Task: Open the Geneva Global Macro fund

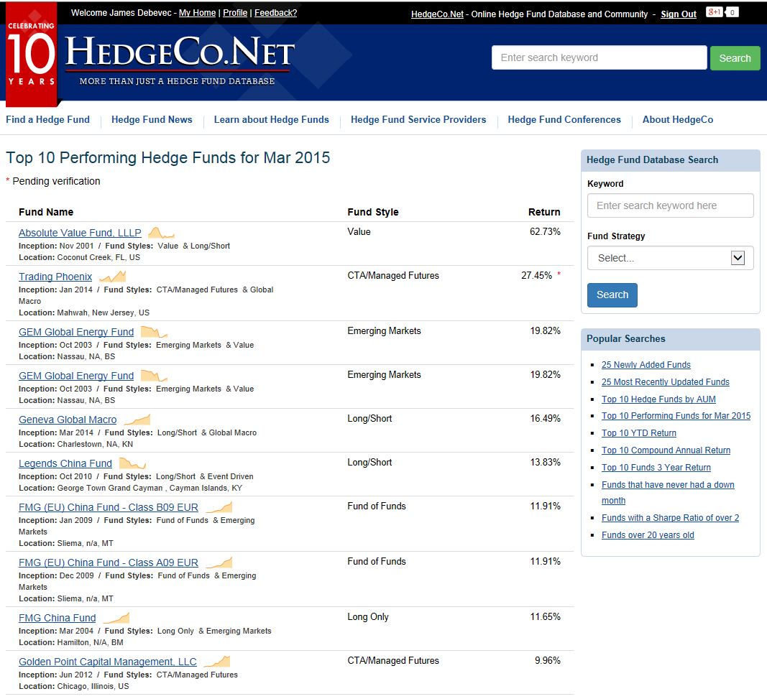Action: (x=68, y=420)
